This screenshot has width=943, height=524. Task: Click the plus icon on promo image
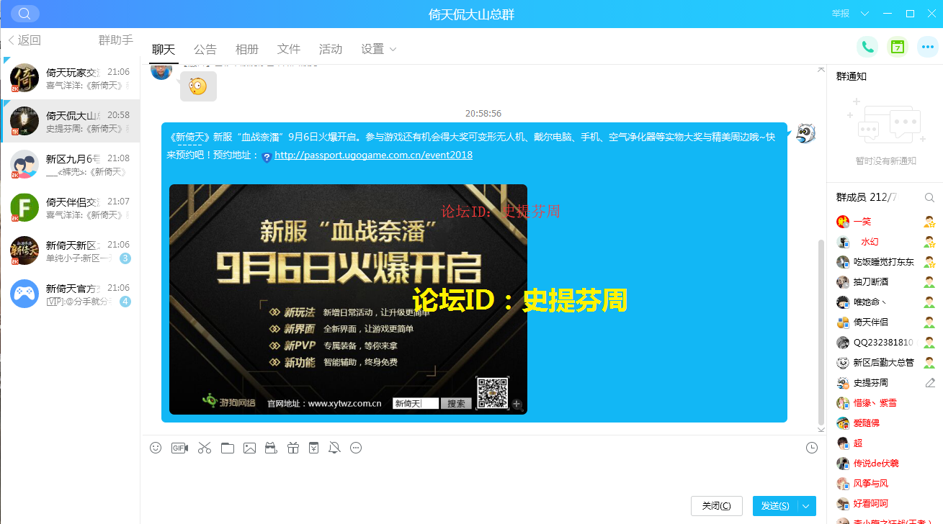coord(517,404)
